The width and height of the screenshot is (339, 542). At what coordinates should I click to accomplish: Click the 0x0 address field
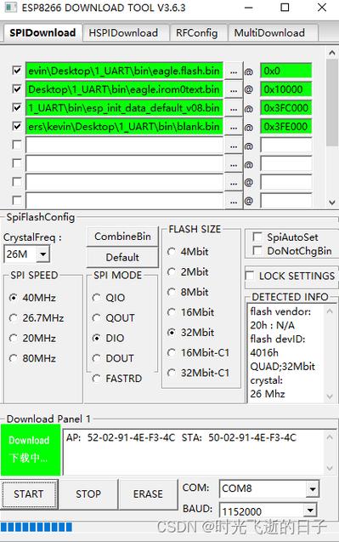pyautogui.click(x=285, y=71)
